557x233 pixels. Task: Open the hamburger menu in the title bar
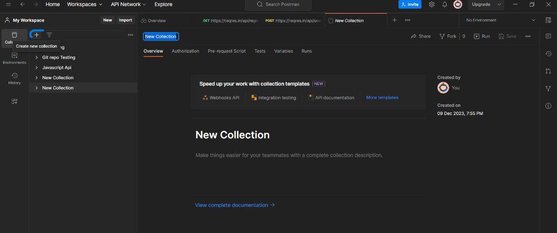pyautogui.click(x=9, y=4)
